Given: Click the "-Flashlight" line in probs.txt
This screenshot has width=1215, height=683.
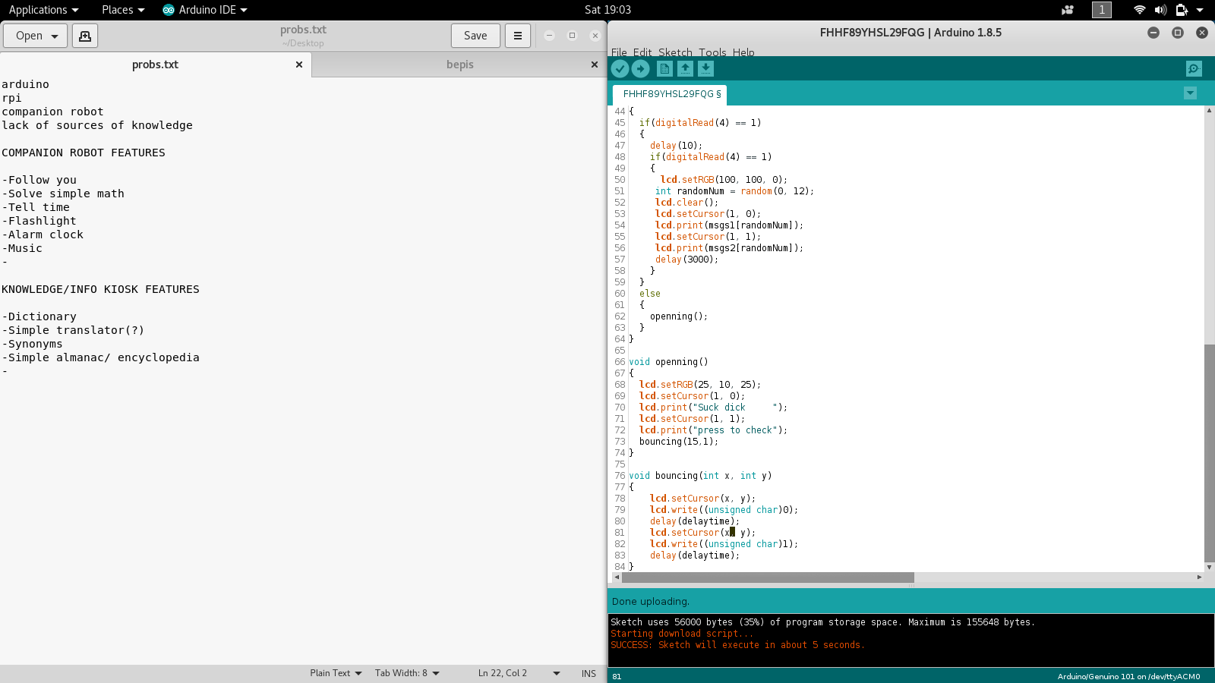Looking at the screenshot, I should [39, 221].
